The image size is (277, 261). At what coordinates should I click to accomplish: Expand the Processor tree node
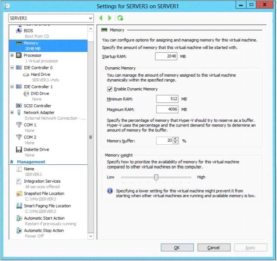click(12, 55)
